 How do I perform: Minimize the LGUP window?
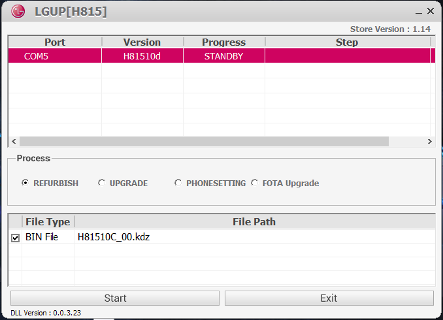418,12
